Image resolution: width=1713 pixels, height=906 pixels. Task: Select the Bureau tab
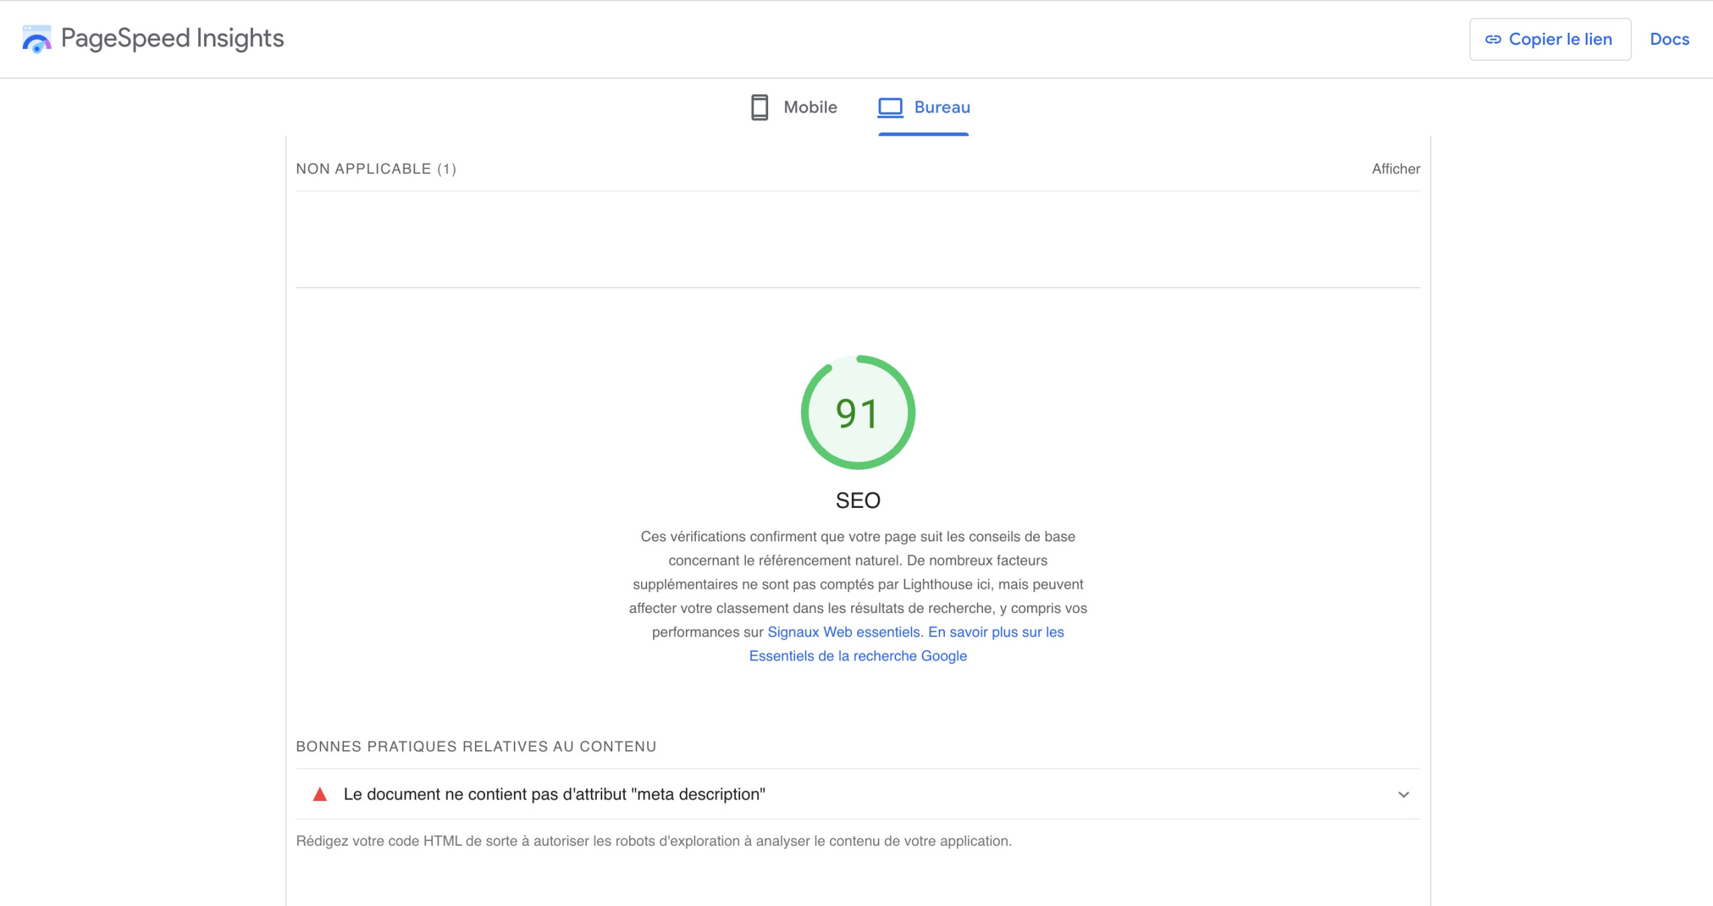tap(923, 107)
